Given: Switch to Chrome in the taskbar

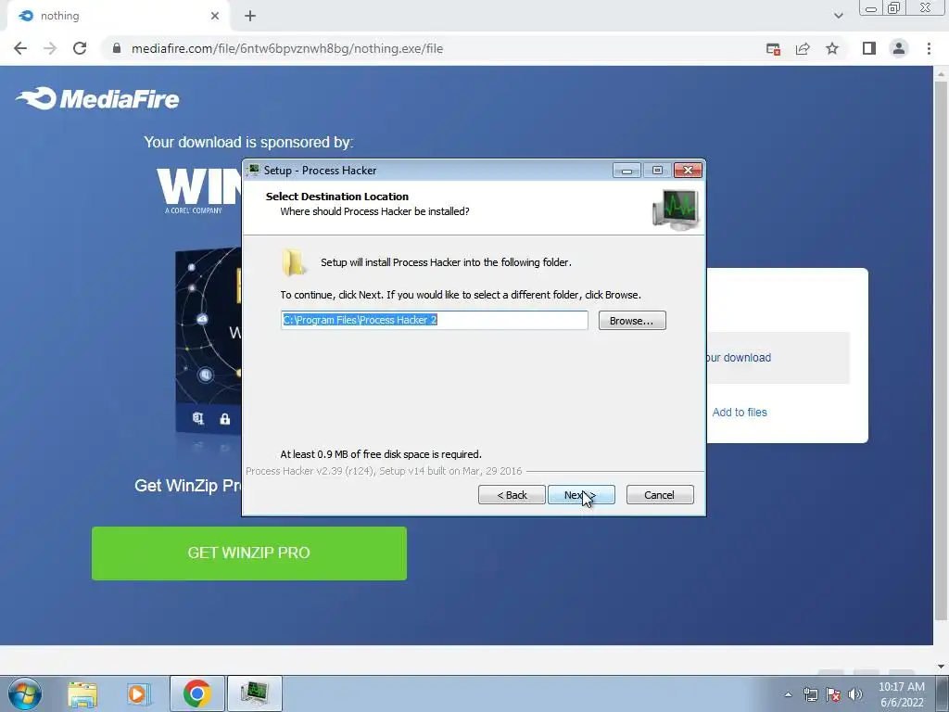Looking at the screenshot, I should pos(196,693).
